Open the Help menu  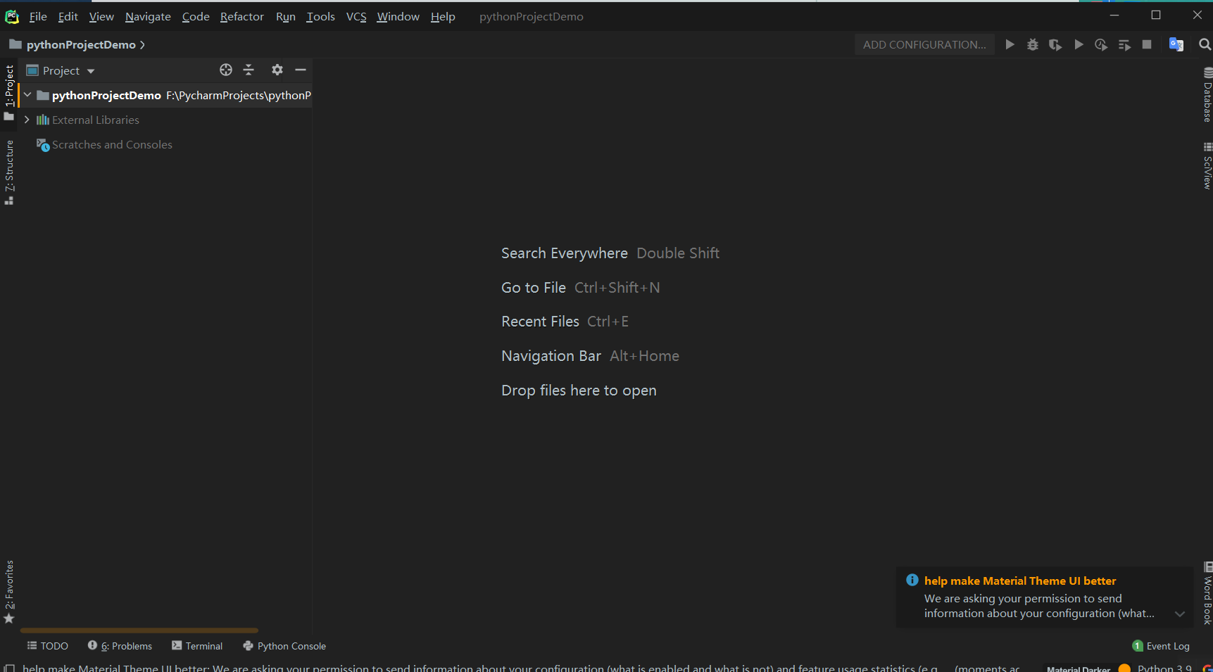(443, 16)
